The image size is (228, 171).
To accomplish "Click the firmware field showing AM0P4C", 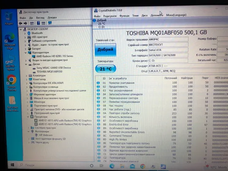I will click(x=168, y=39).
